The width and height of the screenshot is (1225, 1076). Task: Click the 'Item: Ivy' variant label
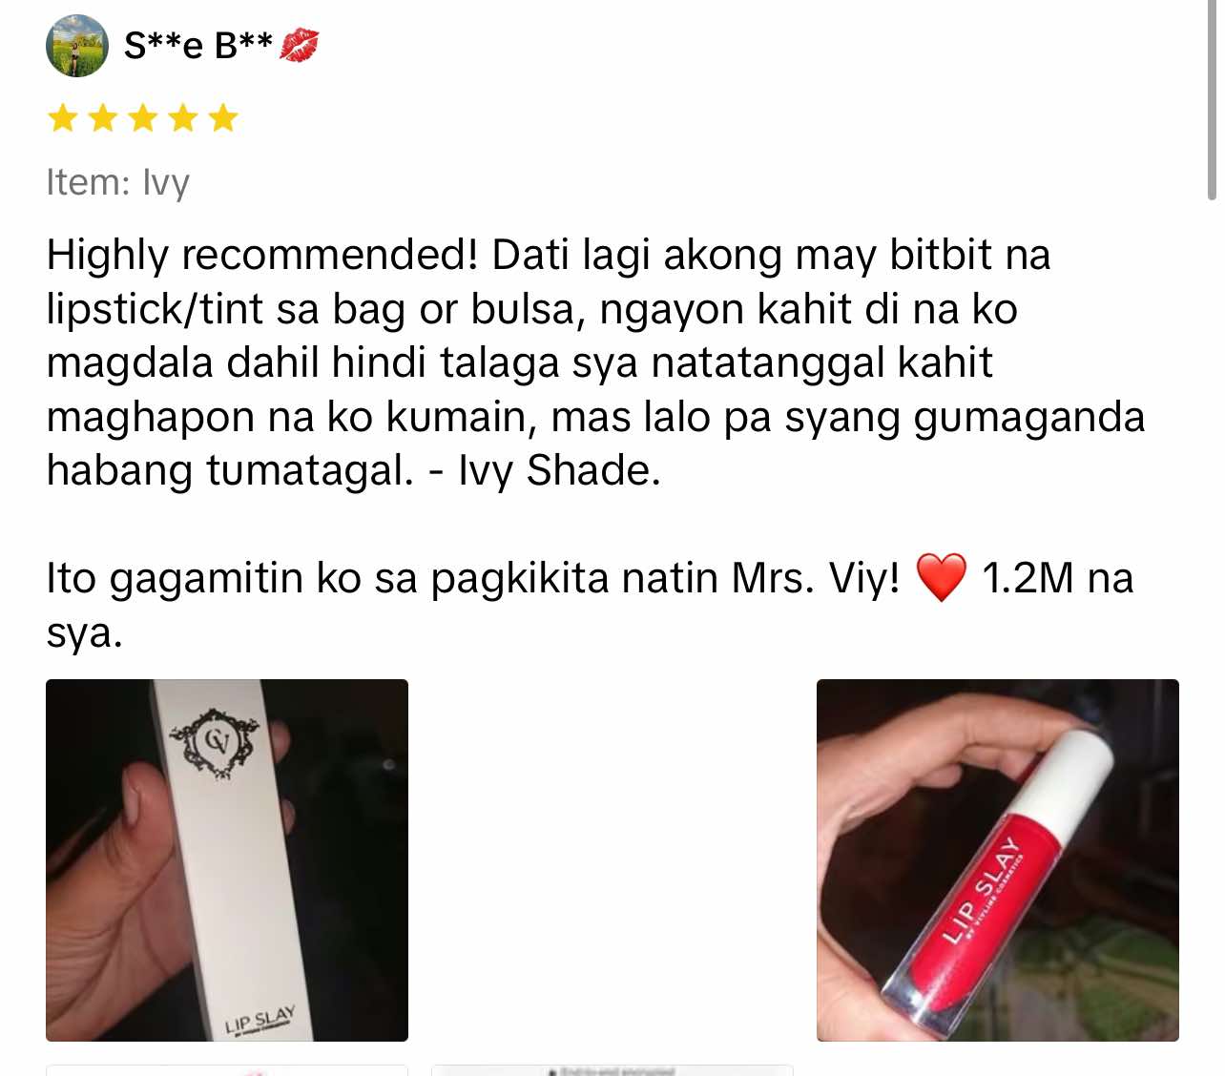(118, 181)
